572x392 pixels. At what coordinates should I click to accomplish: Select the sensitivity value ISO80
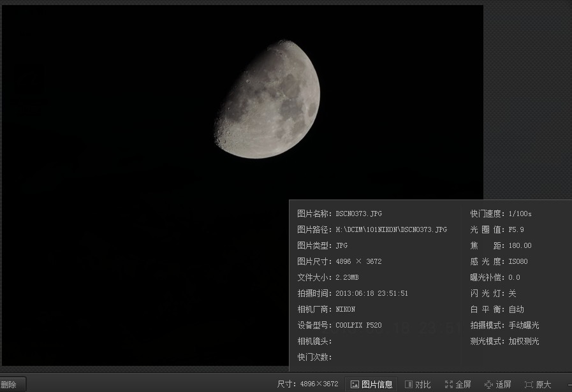518,261
